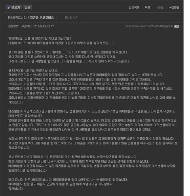190x196 pixels.
Task: Click the 조회 5027 view count
Action: pos(13,27)
